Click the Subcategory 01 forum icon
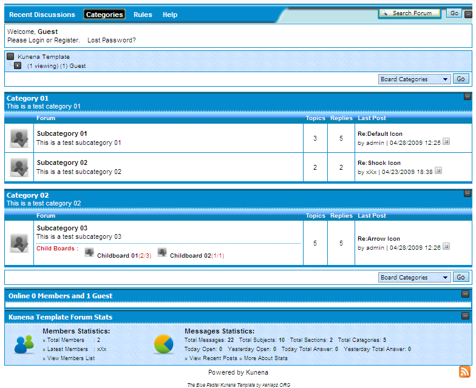The image size is (476, 388). pos(19,138)
